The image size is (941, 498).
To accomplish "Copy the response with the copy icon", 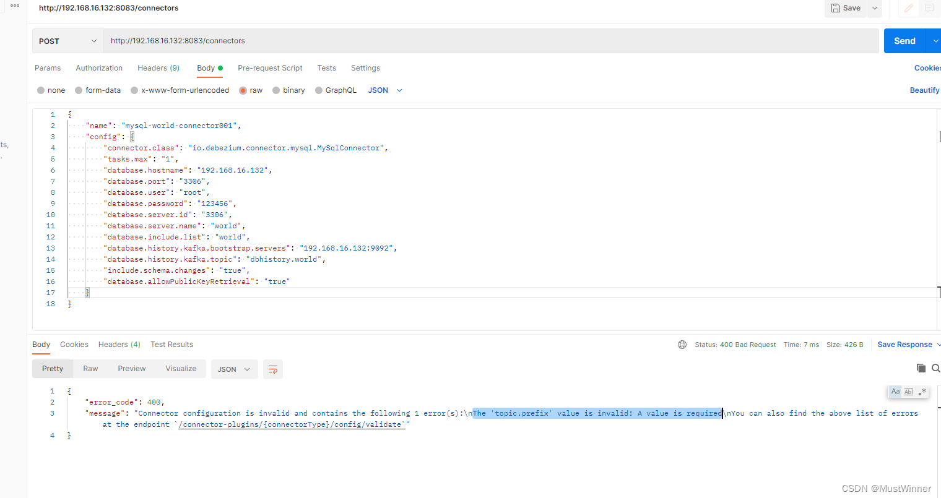I will click(921, 368).
